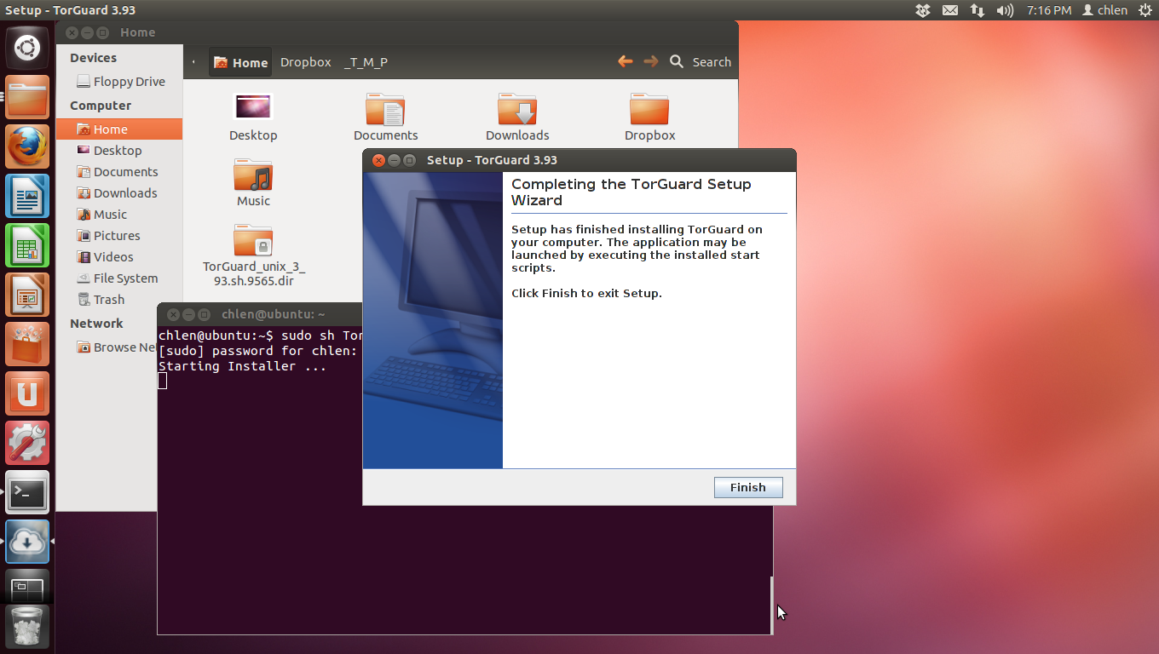Open the Desktop folder icon in Files
1159x654 pixels.
253,117
